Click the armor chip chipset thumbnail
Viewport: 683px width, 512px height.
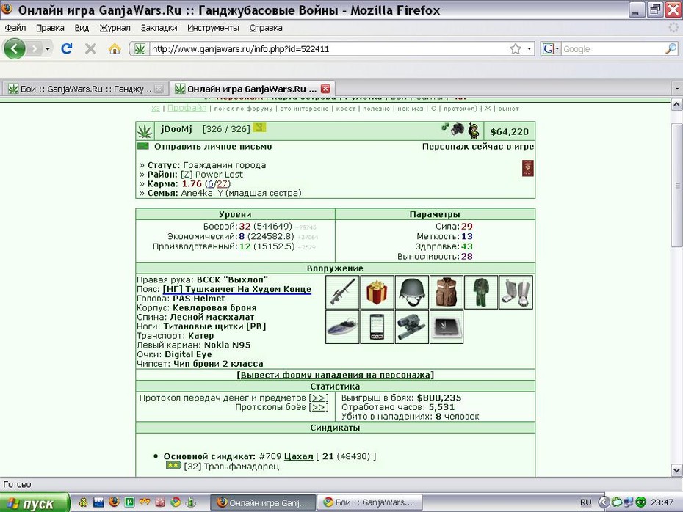[x=447, y=327]
